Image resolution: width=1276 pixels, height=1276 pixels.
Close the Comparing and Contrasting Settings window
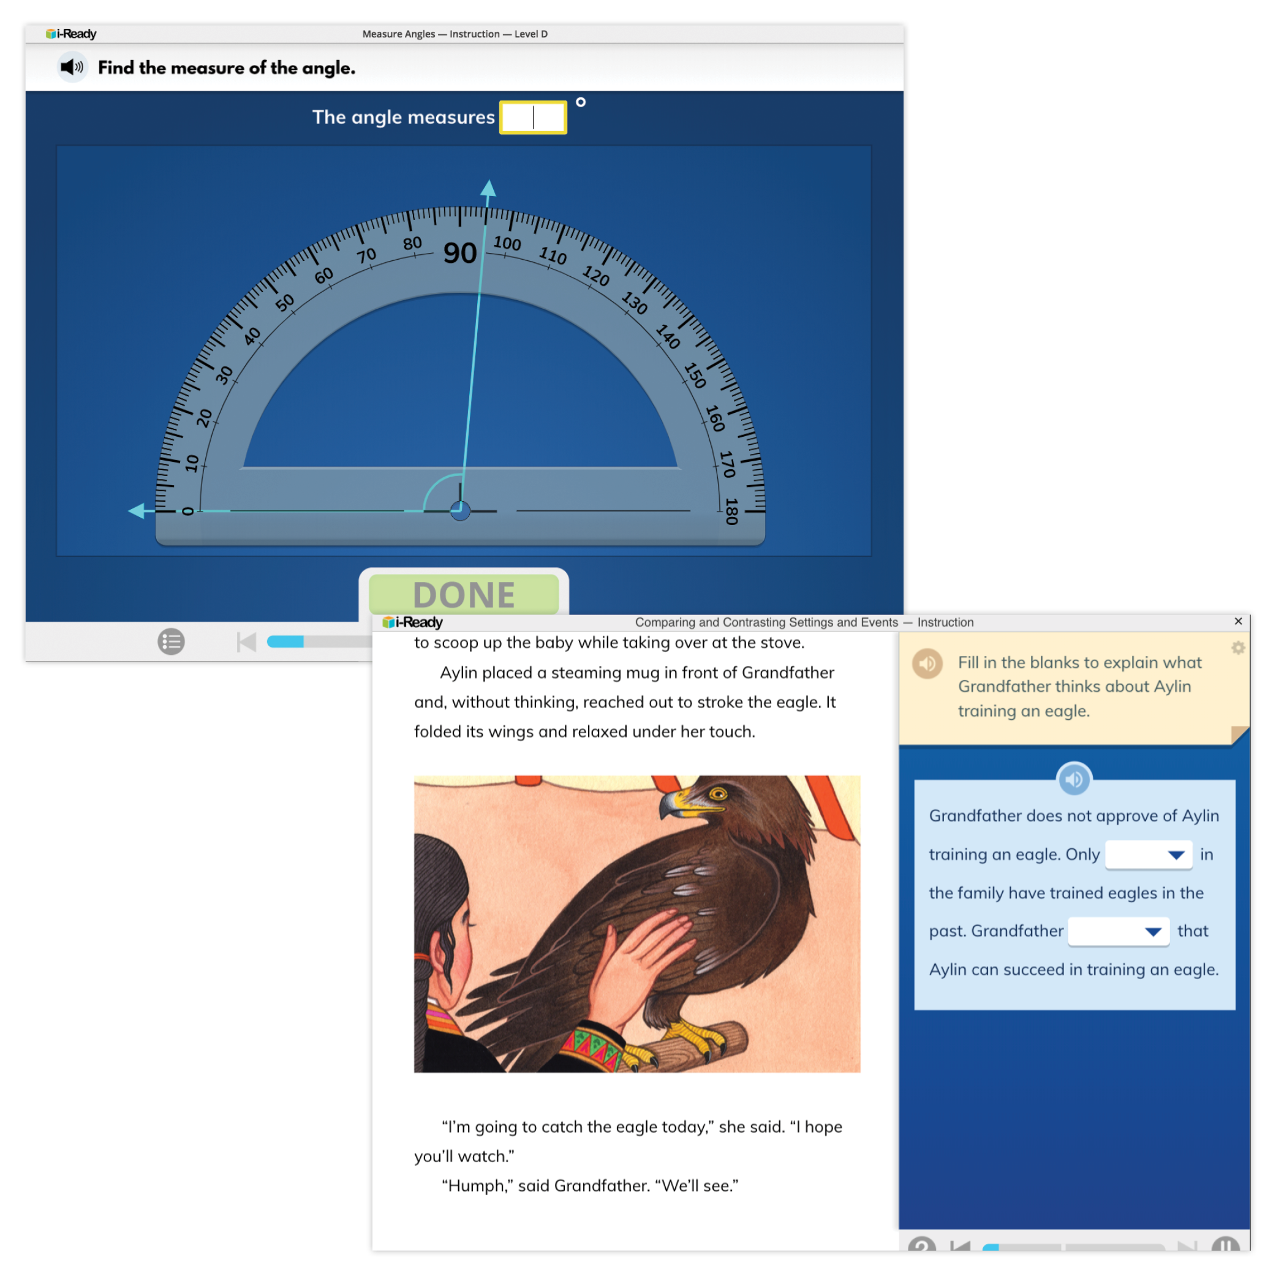point(1239,622)
